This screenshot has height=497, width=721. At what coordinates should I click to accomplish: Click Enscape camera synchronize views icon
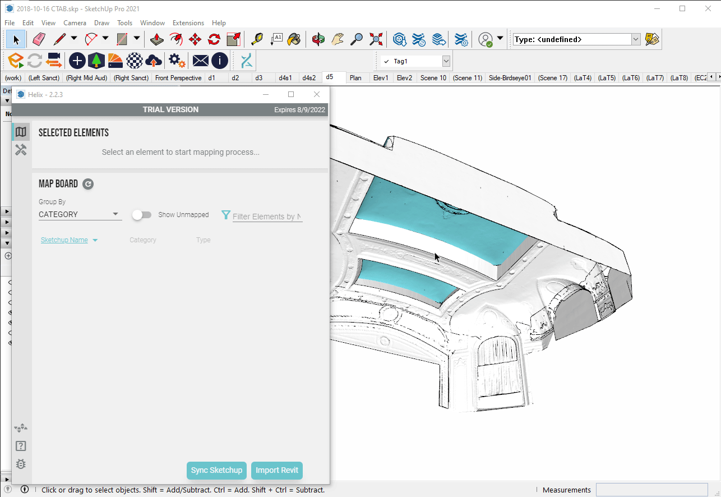click(x=54, y=61)
